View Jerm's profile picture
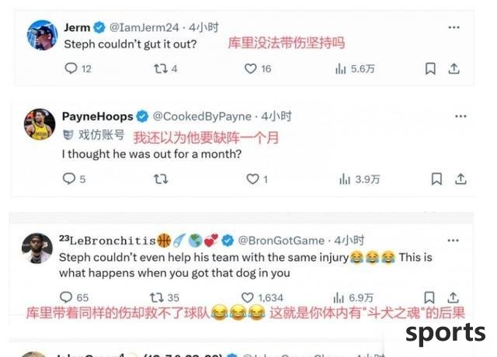Screen dimensions: 497x357 pyautogui.click(x=42, y=35)
